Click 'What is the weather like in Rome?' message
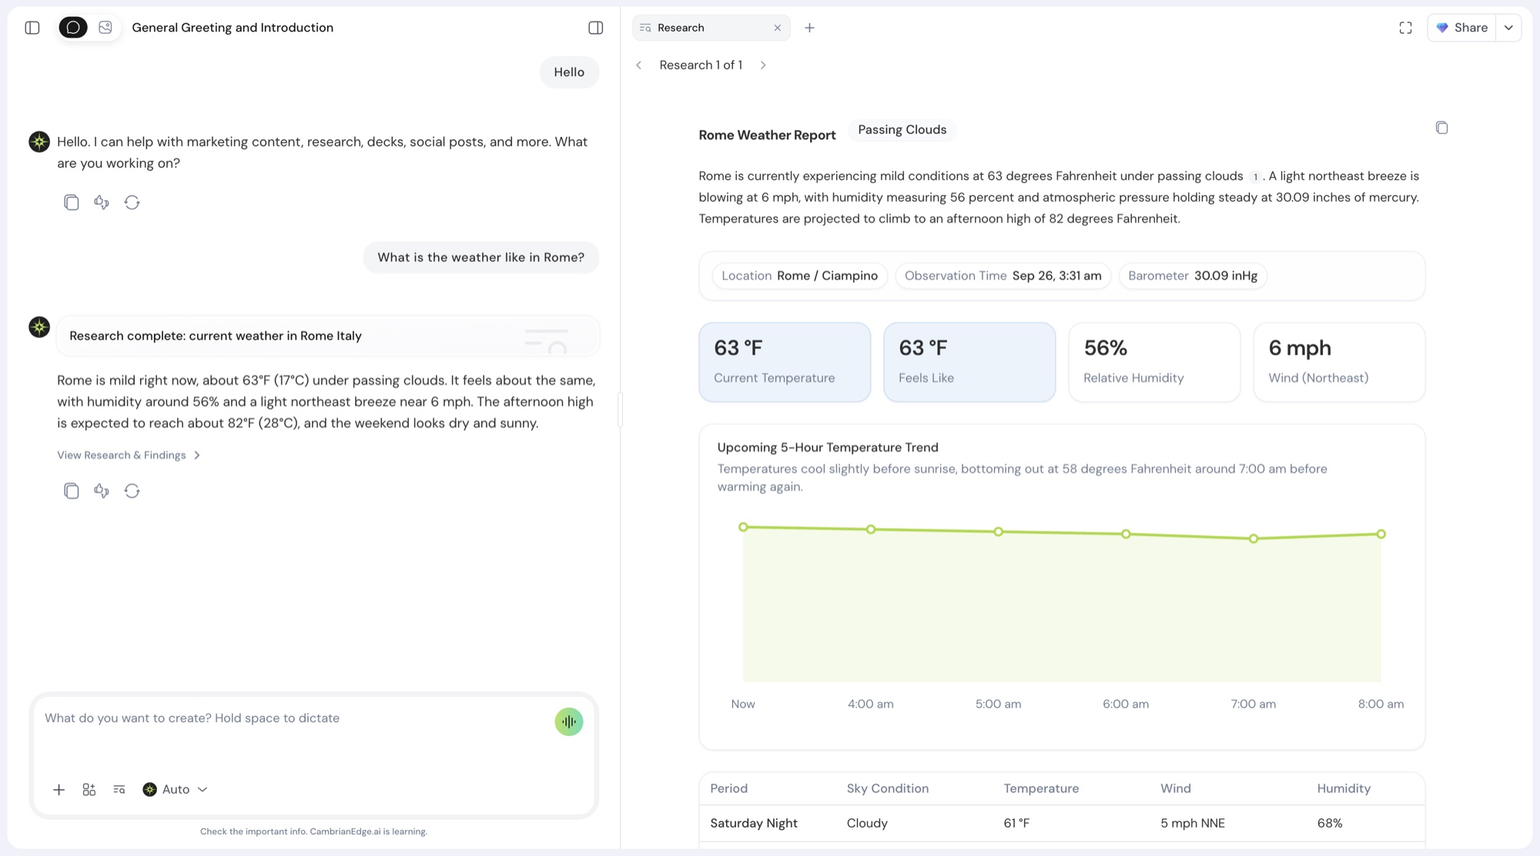This screenshot has height=856, width=1540. (480, 258)
